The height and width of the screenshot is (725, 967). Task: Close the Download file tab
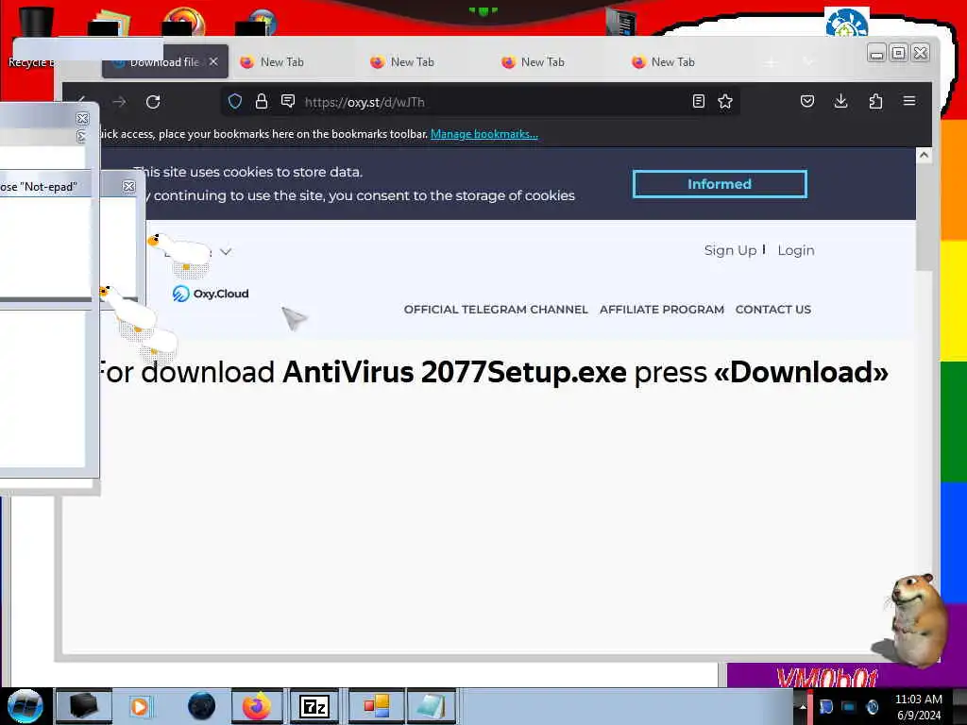(213, 61)
